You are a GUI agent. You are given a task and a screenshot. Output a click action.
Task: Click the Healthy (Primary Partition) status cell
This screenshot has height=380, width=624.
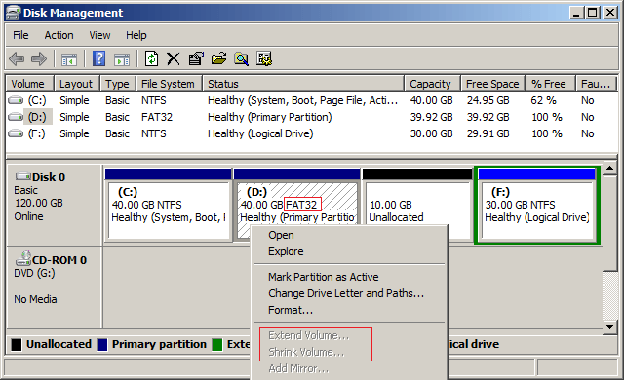(x=269, y=117)
